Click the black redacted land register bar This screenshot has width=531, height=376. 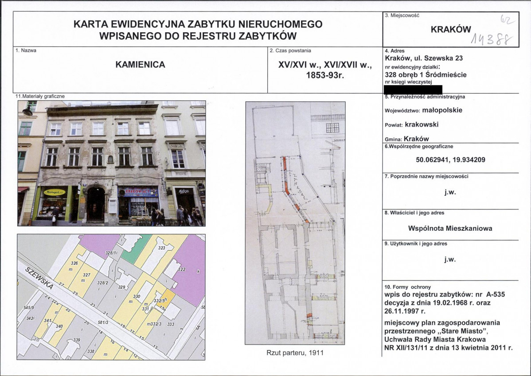tap(413, 89)
